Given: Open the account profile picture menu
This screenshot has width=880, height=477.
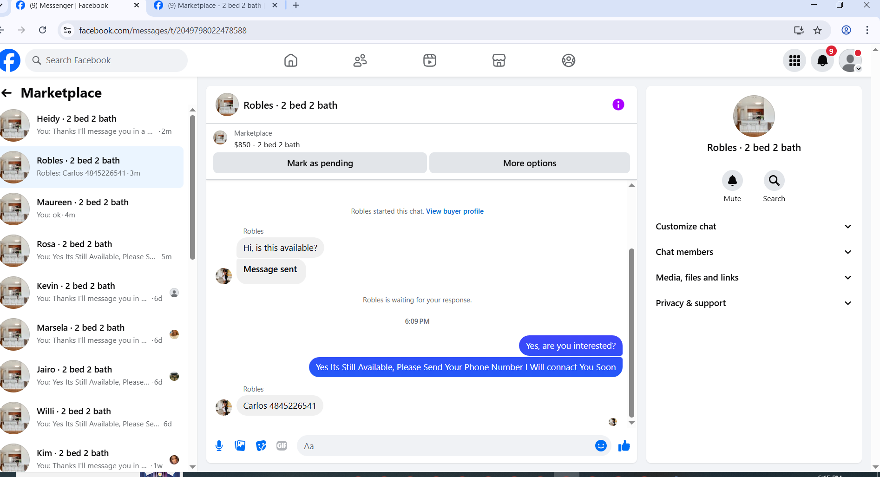Looking at the screenshot, I should click(850, 60).
